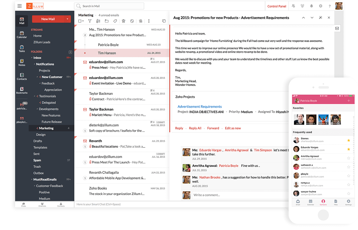Open the apps grid launcher icon
358x230 pixels.
[x=20, y=6]
